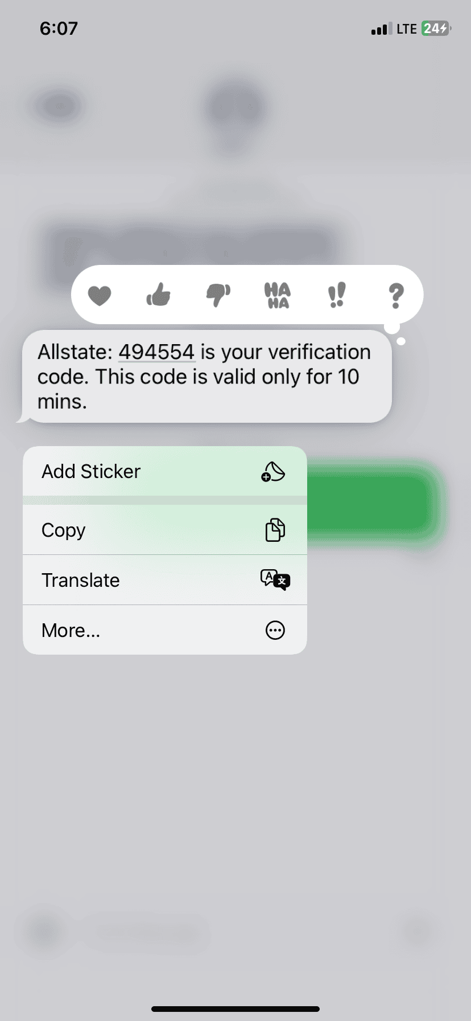This screenshot has width=471, height=1021.
Task: Open More... message options
Action: coord(165,630)
